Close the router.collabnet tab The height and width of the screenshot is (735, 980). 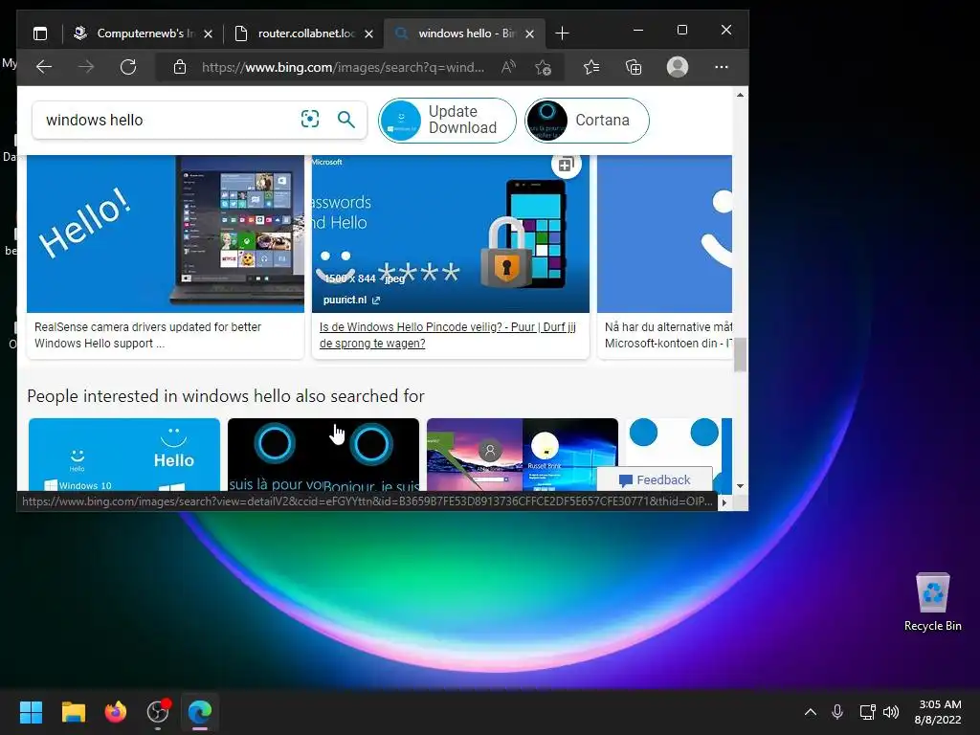(368, 33)
